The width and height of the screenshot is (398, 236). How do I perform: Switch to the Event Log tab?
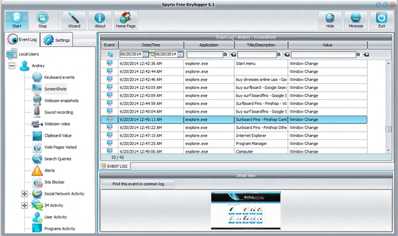pos(22,39)
